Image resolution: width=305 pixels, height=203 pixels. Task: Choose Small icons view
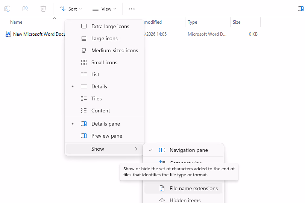click(104, 63)
